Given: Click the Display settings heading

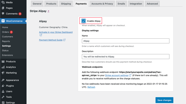Looking at the screenshot, I should click(x=90, y=30).
